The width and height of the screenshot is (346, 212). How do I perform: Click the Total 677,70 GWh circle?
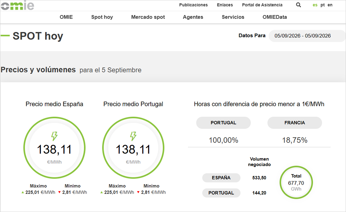tap(296, 182)
